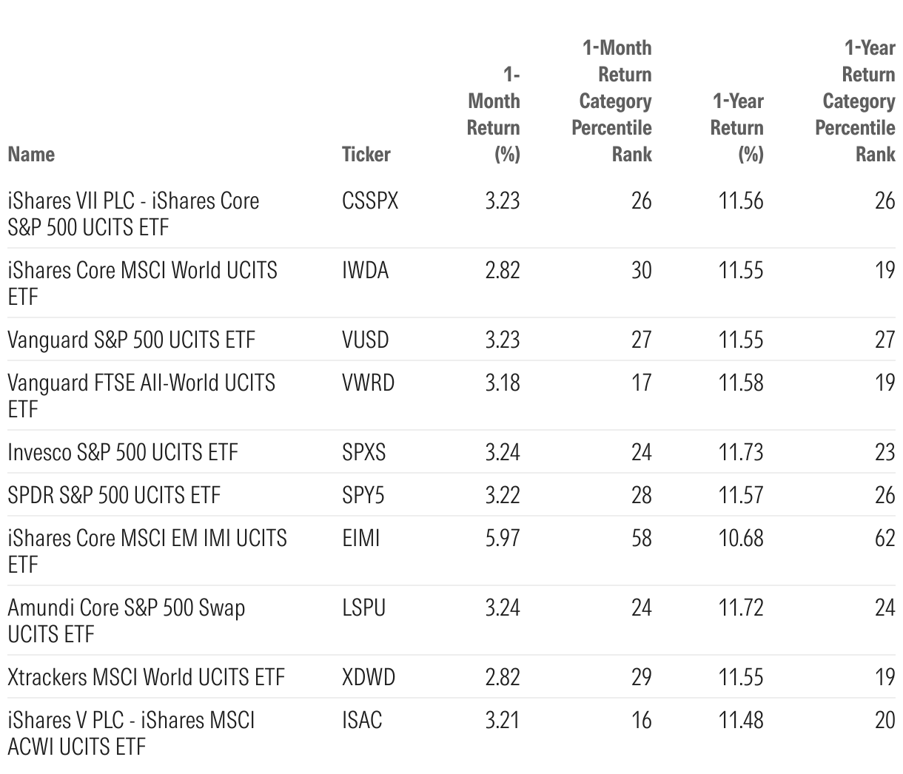The image size is (903, 774).
Task: Click Invesco S&P 500 UCITS ETF name
Action: click(x=123, y=451)
